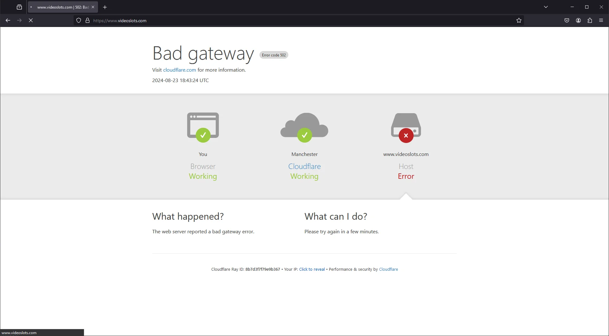Select the www.videoslots.com 502 tab
This screenshot has height=336, width=609.
(x=63, y=7)
